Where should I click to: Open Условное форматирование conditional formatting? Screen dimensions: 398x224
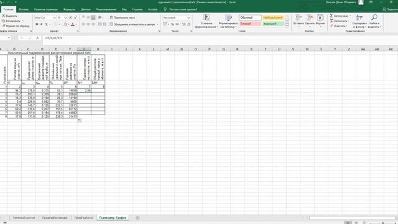[206, 21]
